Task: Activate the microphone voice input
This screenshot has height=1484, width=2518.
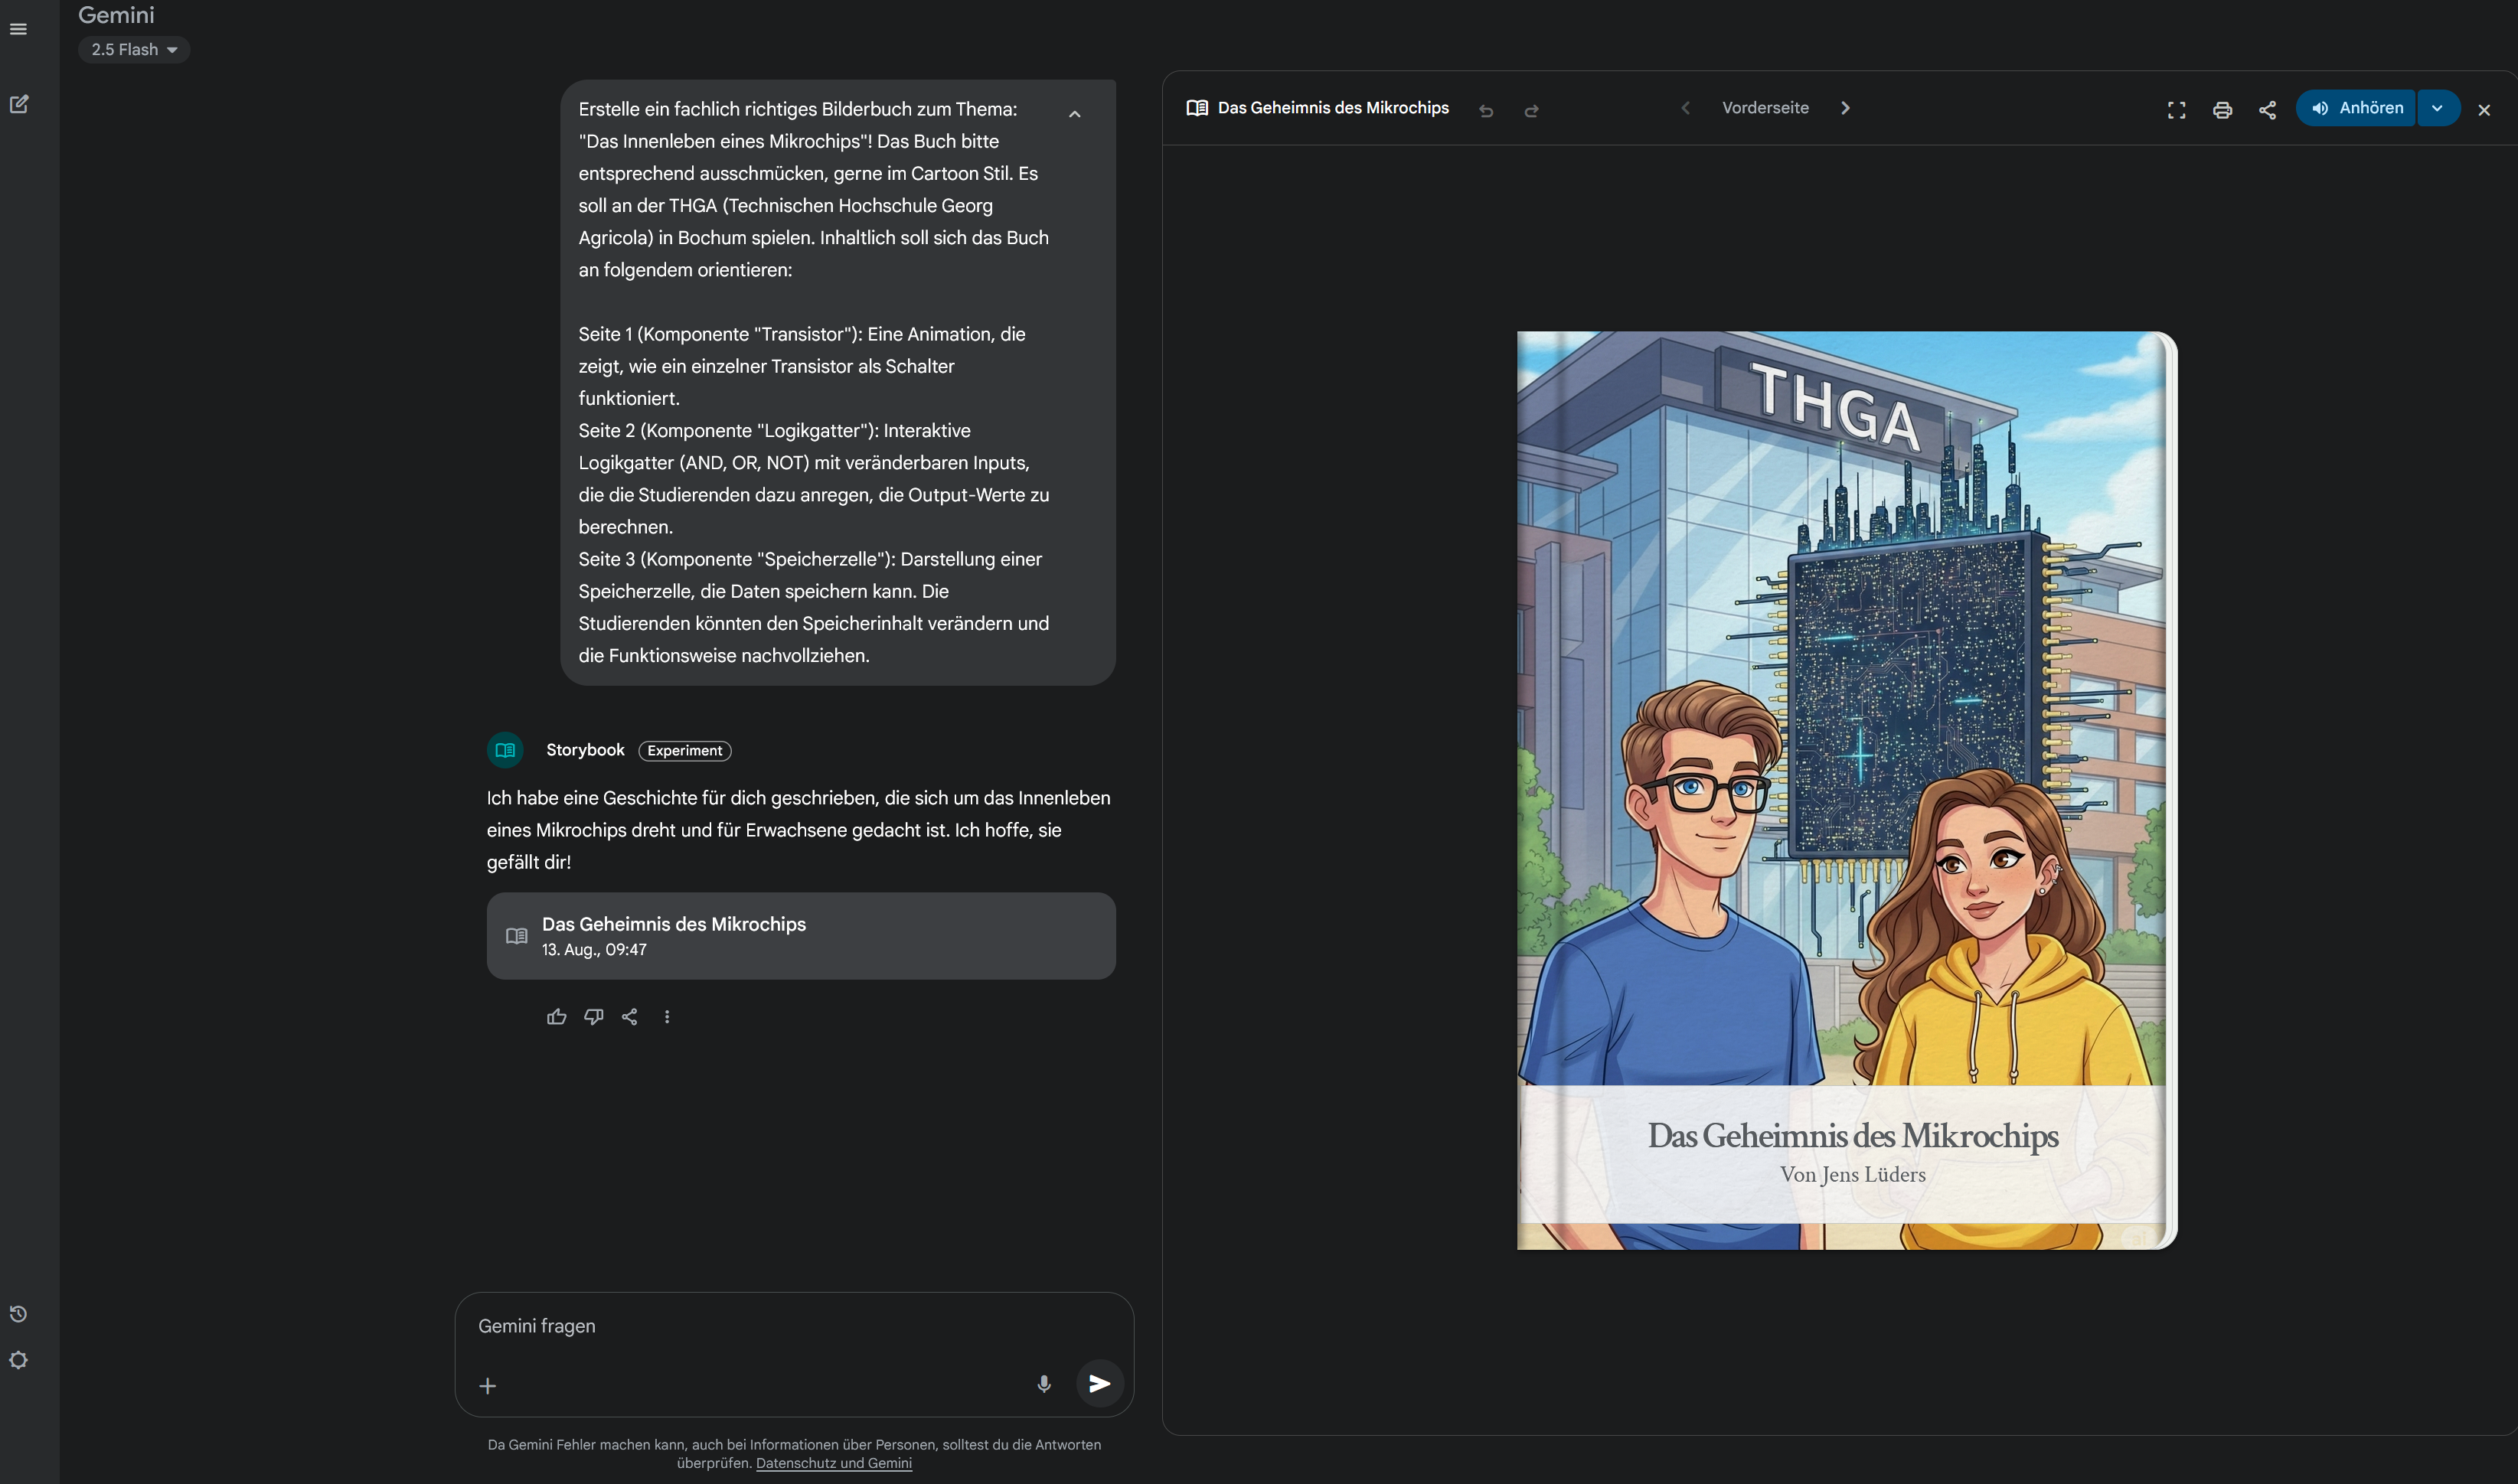Action: pyautogui.click(x=1044, y=1384)
